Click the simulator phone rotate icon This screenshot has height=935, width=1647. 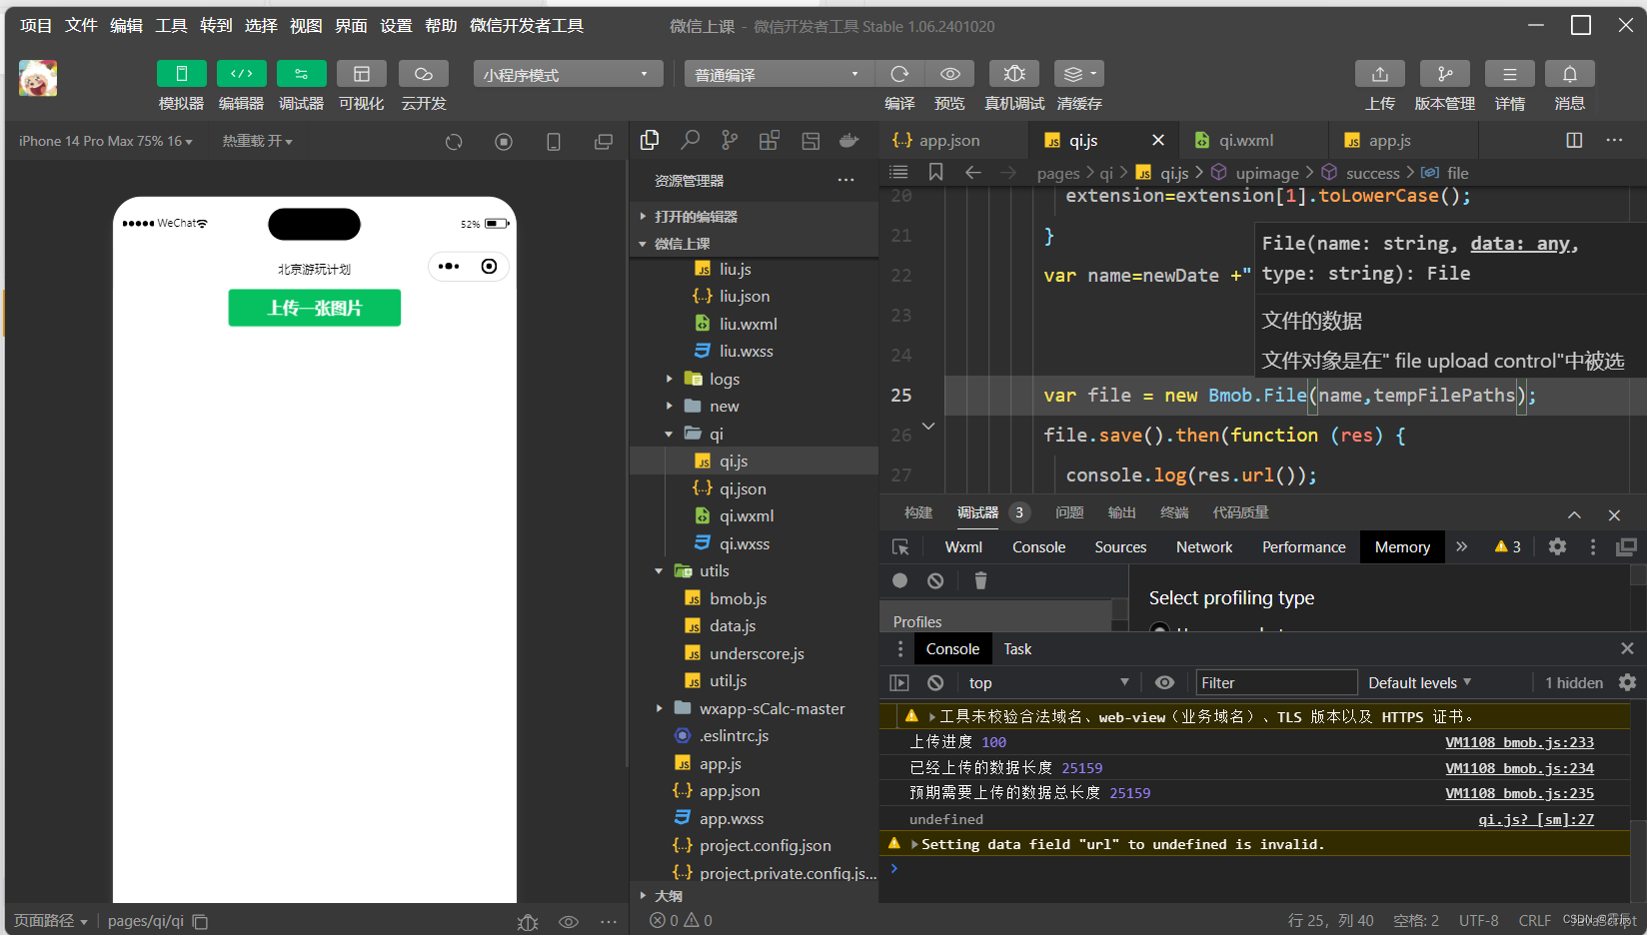point(554,142)
